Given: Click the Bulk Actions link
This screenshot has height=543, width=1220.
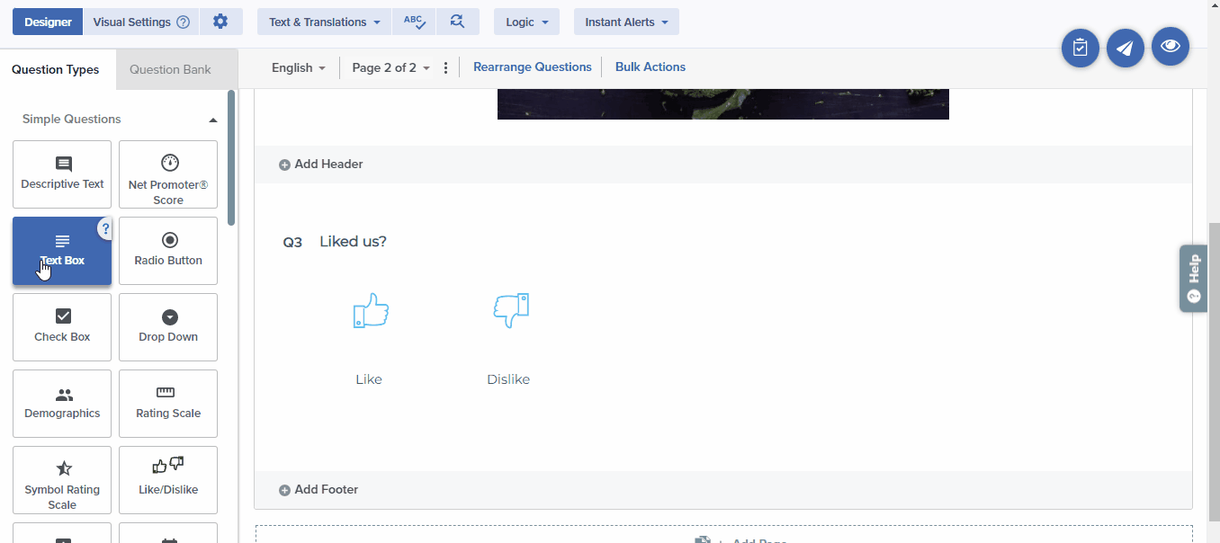Looking at the screenshot, I should point(650,67).
